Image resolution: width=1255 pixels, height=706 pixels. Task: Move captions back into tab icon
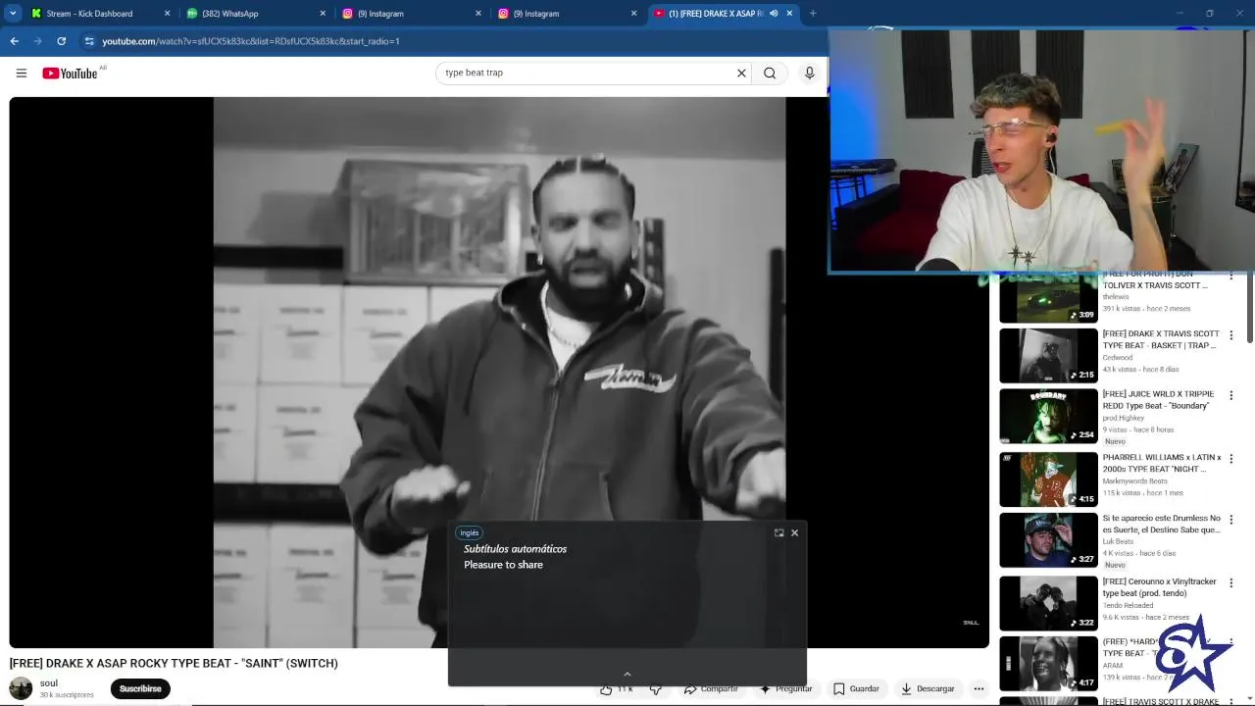pyautogui.click(x=778, y=532)
